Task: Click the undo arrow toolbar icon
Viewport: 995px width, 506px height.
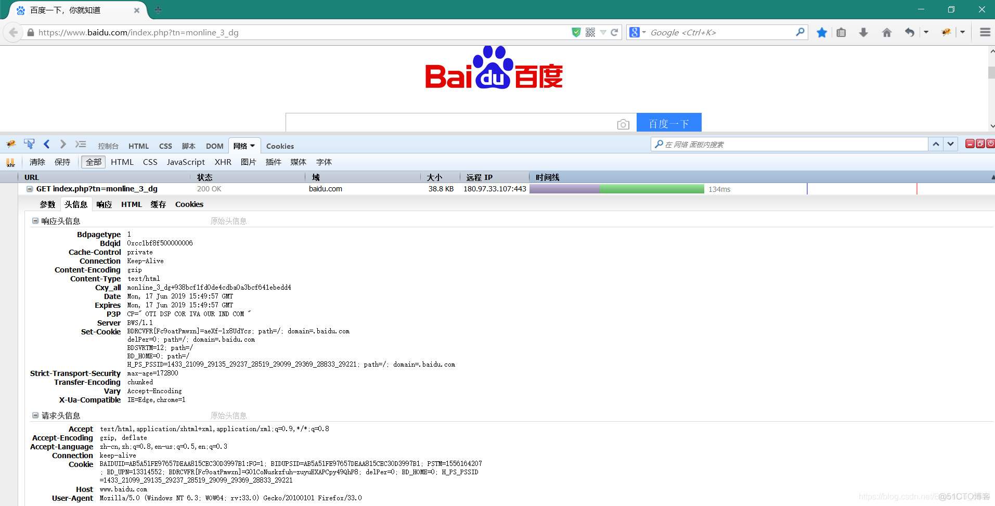Action: [x=909, y=32]
